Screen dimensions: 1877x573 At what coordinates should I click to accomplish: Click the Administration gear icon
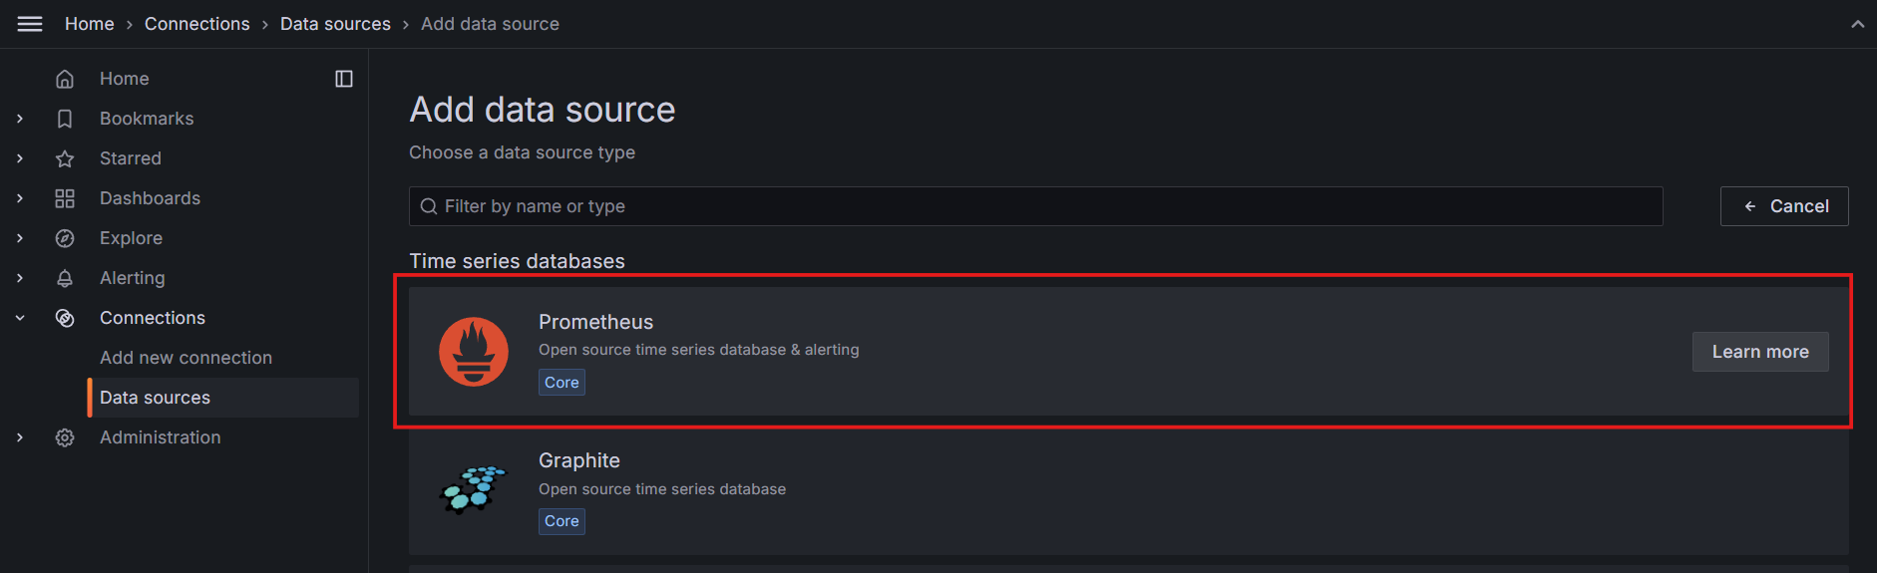(x=65, y=437)
